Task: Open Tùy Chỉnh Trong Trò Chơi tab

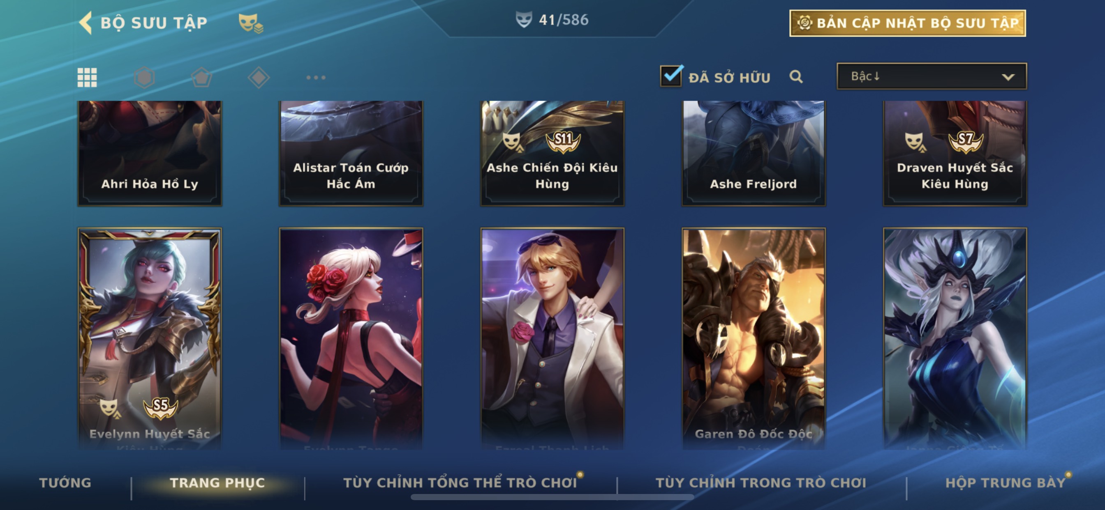Action: click(x=761, y=483)
